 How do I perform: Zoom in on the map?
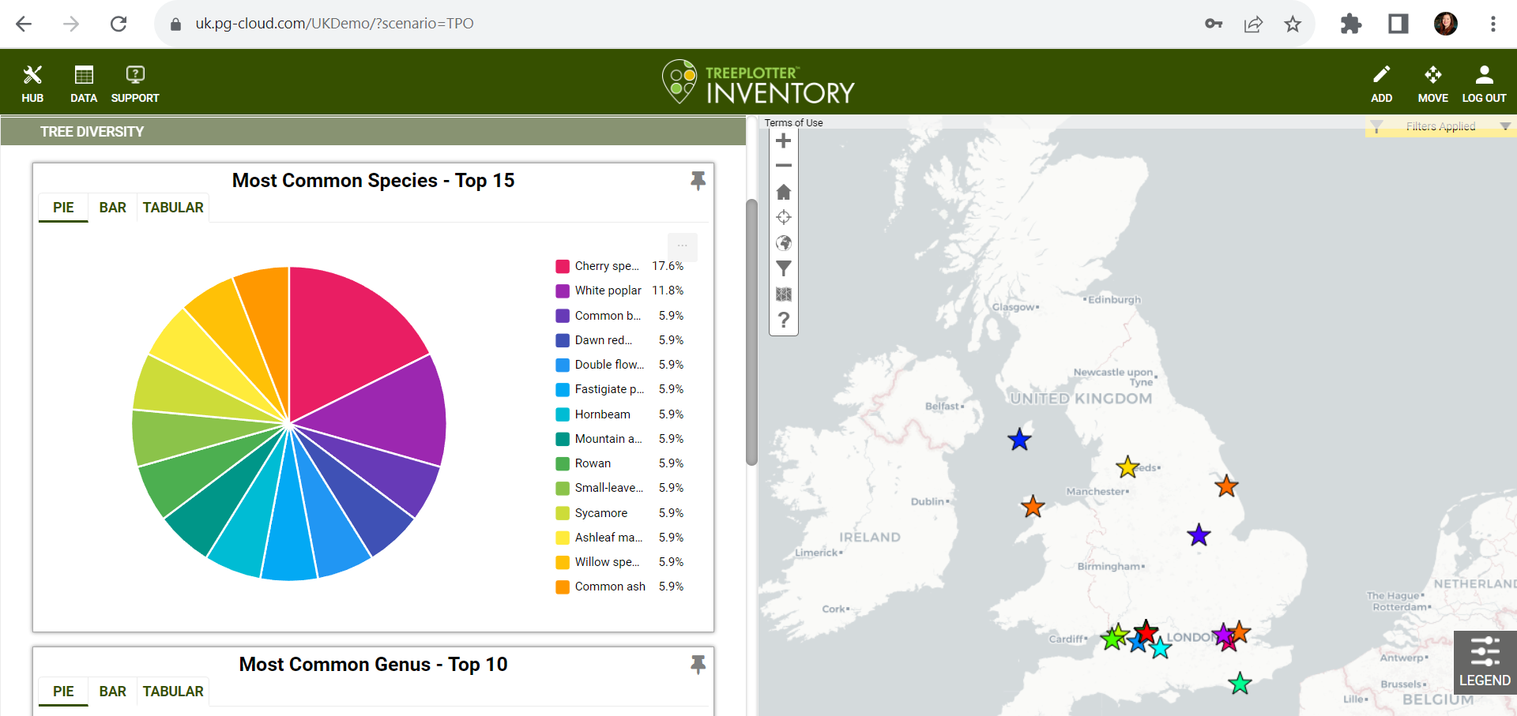783,141
